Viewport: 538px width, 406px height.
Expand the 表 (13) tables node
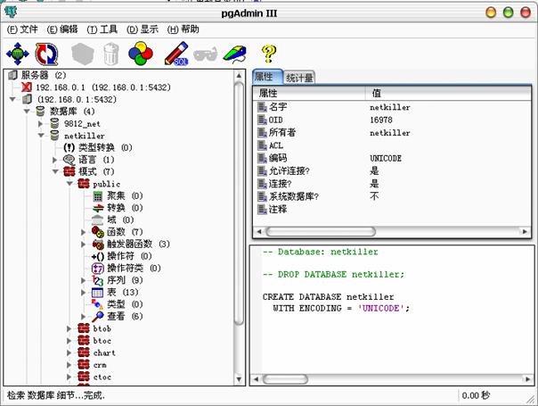tap(84, 292)
